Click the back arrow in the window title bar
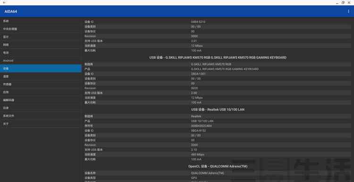This screenshot has height=182, width=354. pyautogui.click(x=5, y=2)
